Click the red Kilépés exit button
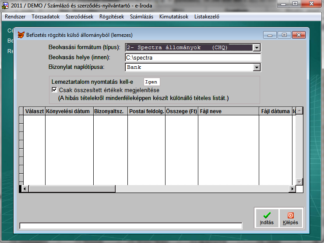This screenshot has width=324, height=243. pyautogui.click(x=290, y=218)
